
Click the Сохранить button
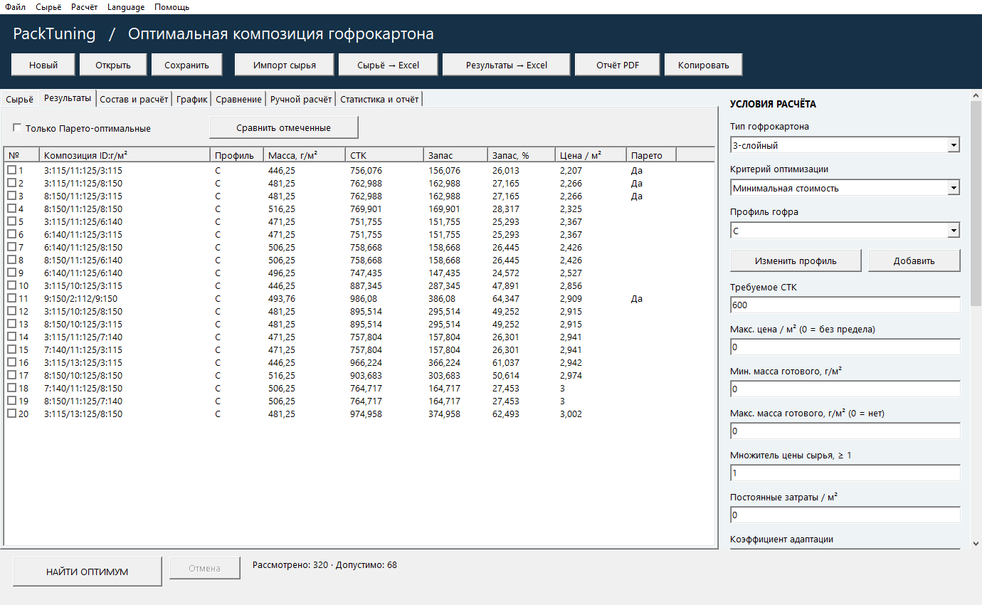tap(186, 65)
